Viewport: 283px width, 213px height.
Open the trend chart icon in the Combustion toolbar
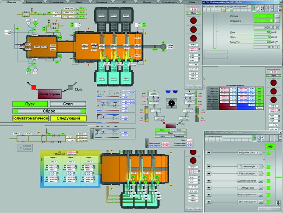pyautogui.click(x=267, y=8)
